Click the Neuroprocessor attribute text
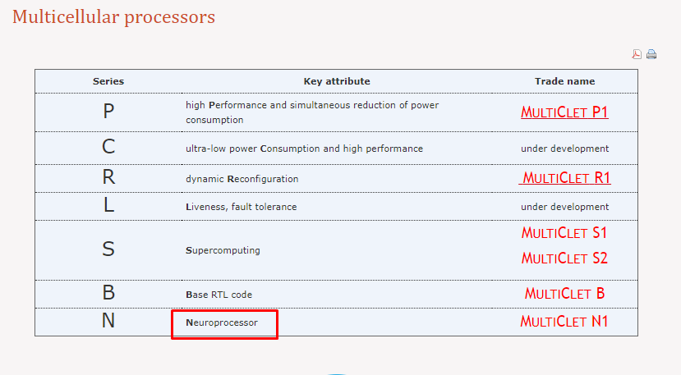Screen dimensions: 681x375 pos(222,322)
